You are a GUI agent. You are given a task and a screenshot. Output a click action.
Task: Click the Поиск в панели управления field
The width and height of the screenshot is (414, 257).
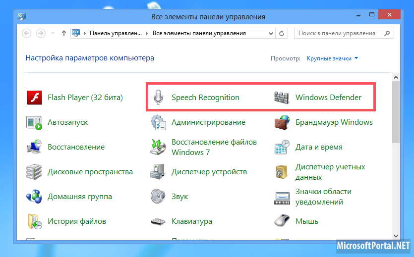[x=344, y=33]
